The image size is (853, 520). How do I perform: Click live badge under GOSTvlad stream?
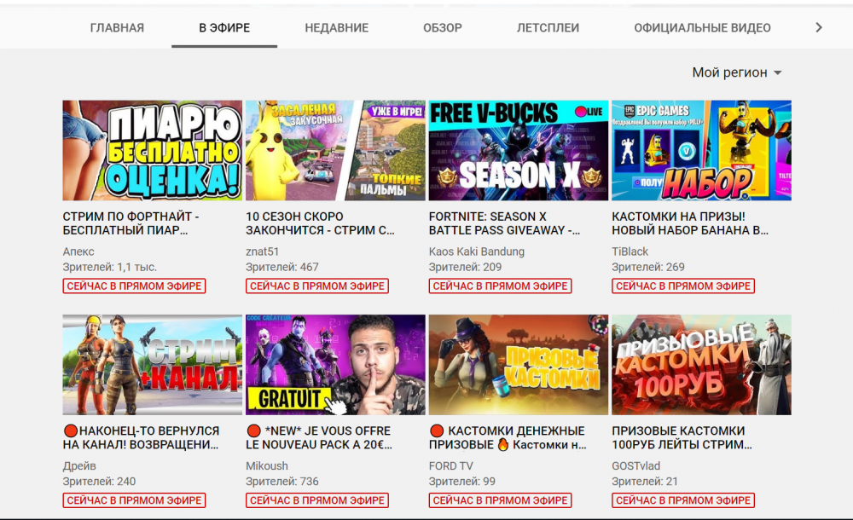[682, 500]
